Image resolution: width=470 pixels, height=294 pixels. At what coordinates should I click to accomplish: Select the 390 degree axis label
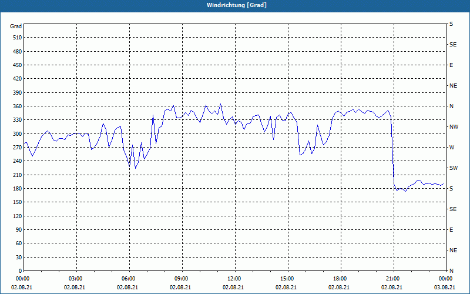coord(18,92)
